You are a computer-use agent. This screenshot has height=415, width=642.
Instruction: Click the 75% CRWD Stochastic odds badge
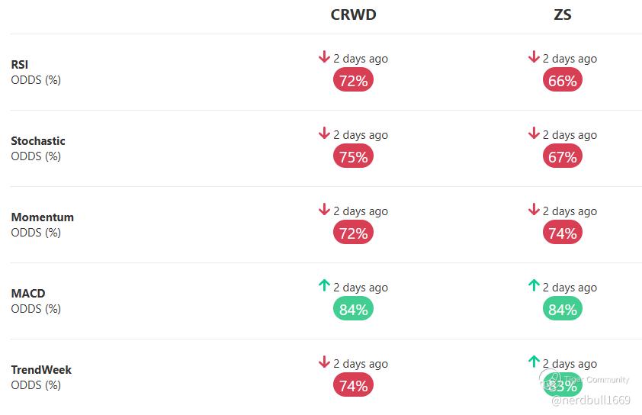click(x=353, y=156)
